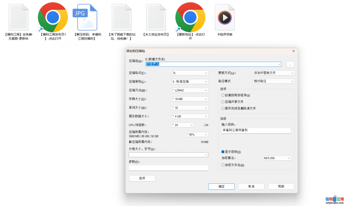
Task: Select the JPG file 【解压密码】 icon
Action: coord(87,17)
